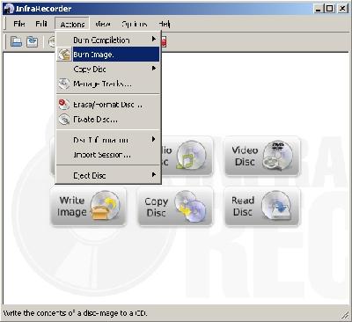Expand the Burn Compilation submenu arrow
The width and height of the screenshot is (352, 322).
pos(154,39)
